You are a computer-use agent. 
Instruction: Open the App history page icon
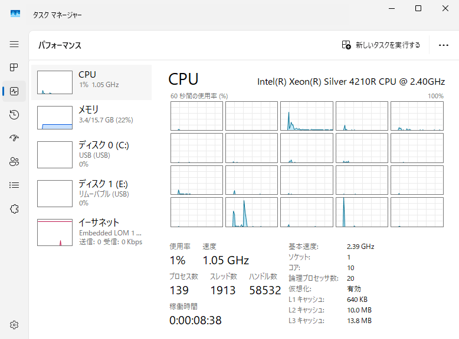[14, 115]
